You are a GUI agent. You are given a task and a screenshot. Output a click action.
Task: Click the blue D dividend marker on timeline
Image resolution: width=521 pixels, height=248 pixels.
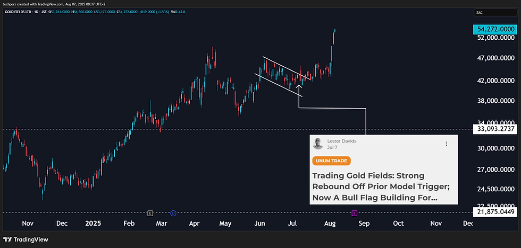coord(173,213)
